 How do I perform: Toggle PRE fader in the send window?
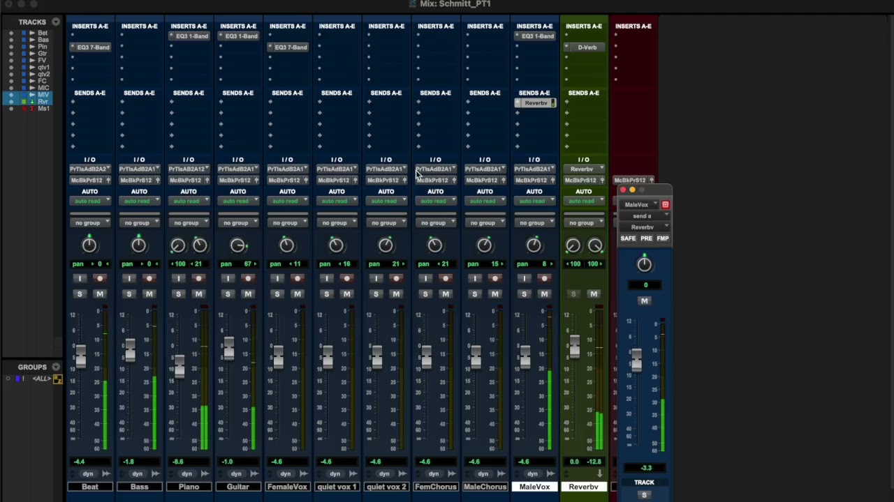tap(646, 238)
